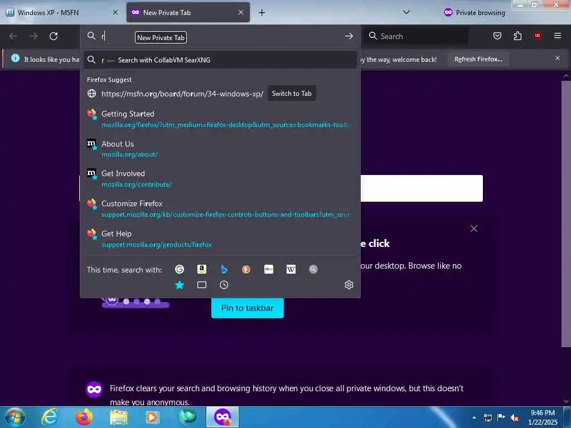This screenshot has width=571, height=428.
Task: Close the Windows XP - MSFN tab
Action: point(115,12)
